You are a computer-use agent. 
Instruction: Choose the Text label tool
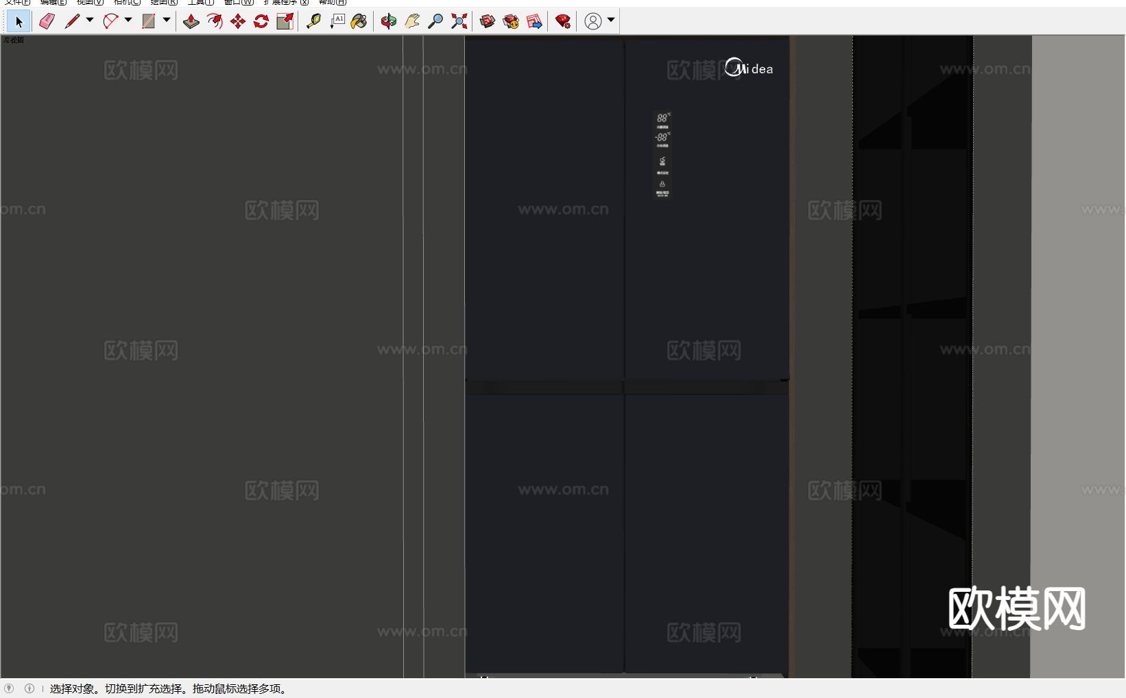[337, 22]
